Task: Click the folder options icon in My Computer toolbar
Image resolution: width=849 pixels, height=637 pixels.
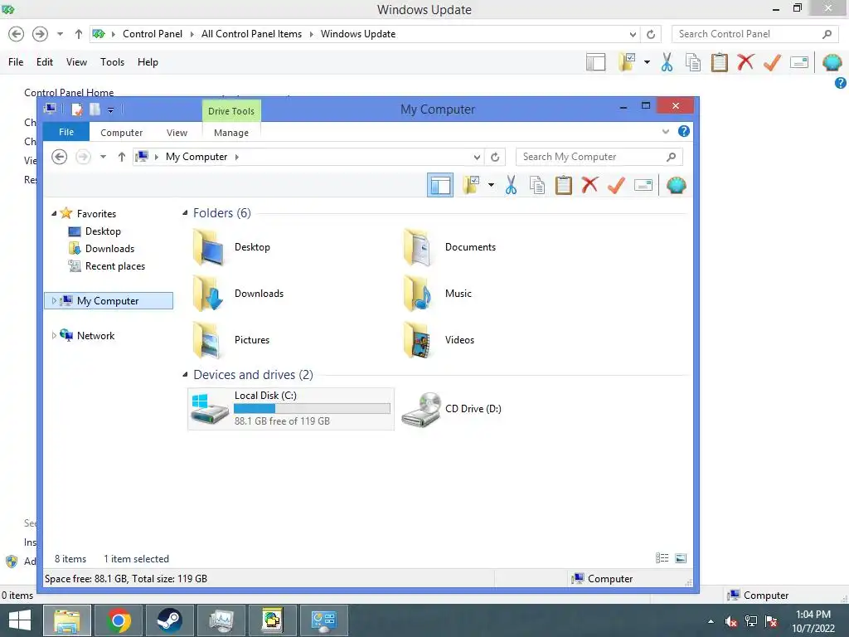Action: 471,185
